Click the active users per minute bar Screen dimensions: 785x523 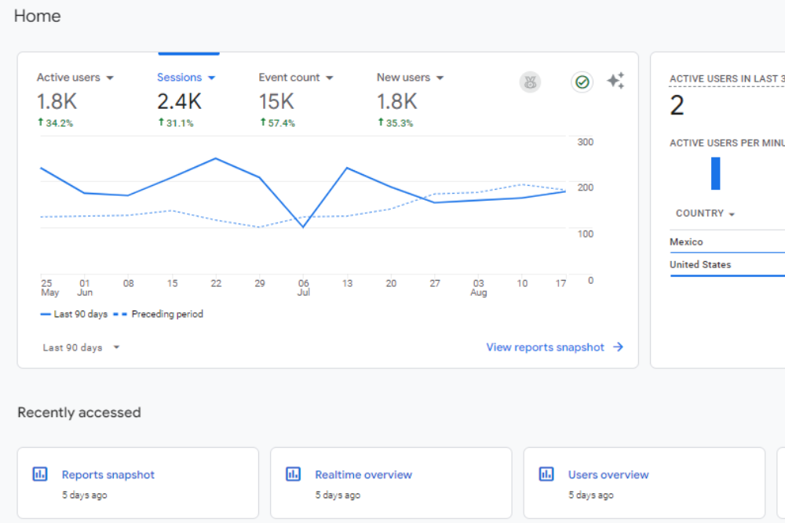716,173
